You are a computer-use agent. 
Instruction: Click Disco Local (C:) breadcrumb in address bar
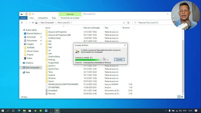coord(64,23)
